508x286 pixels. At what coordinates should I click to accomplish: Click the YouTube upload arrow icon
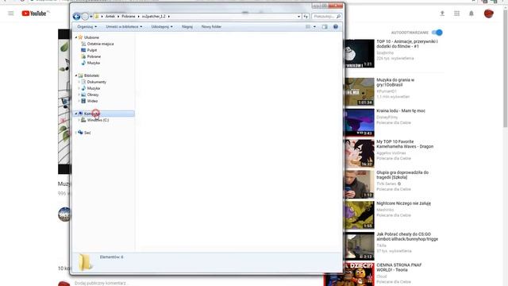coord(442,14)
